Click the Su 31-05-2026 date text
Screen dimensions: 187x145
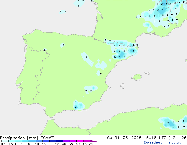pyautogui.click(x=124, y=138)
